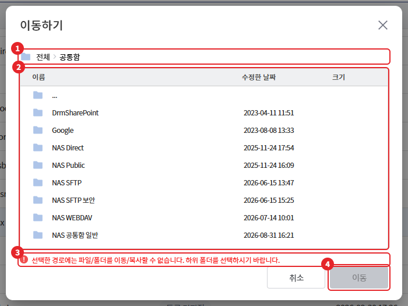This screenshot has height=306, width=408.
Task: Click the parent folder icon beside the "..." entry
Action: click(38, 95)
